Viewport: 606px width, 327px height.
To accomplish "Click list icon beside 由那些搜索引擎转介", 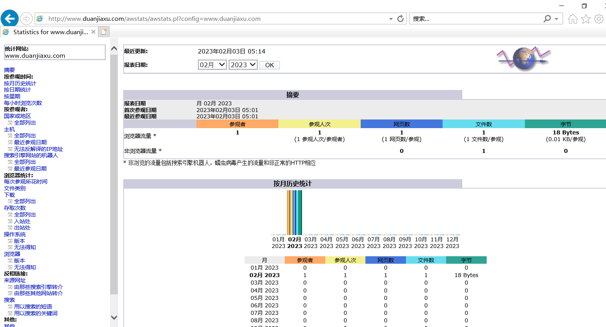I will tap(10, 287).
